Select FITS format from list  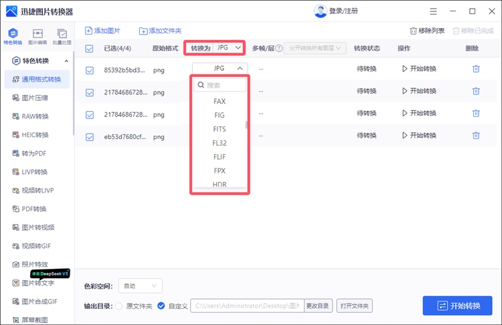pyautogui.click(x=220, y=129)
